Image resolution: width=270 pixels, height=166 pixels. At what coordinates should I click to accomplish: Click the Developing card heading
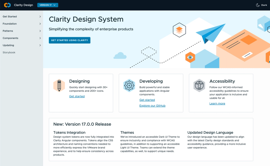pyautogui.click(x=151, y=81)
